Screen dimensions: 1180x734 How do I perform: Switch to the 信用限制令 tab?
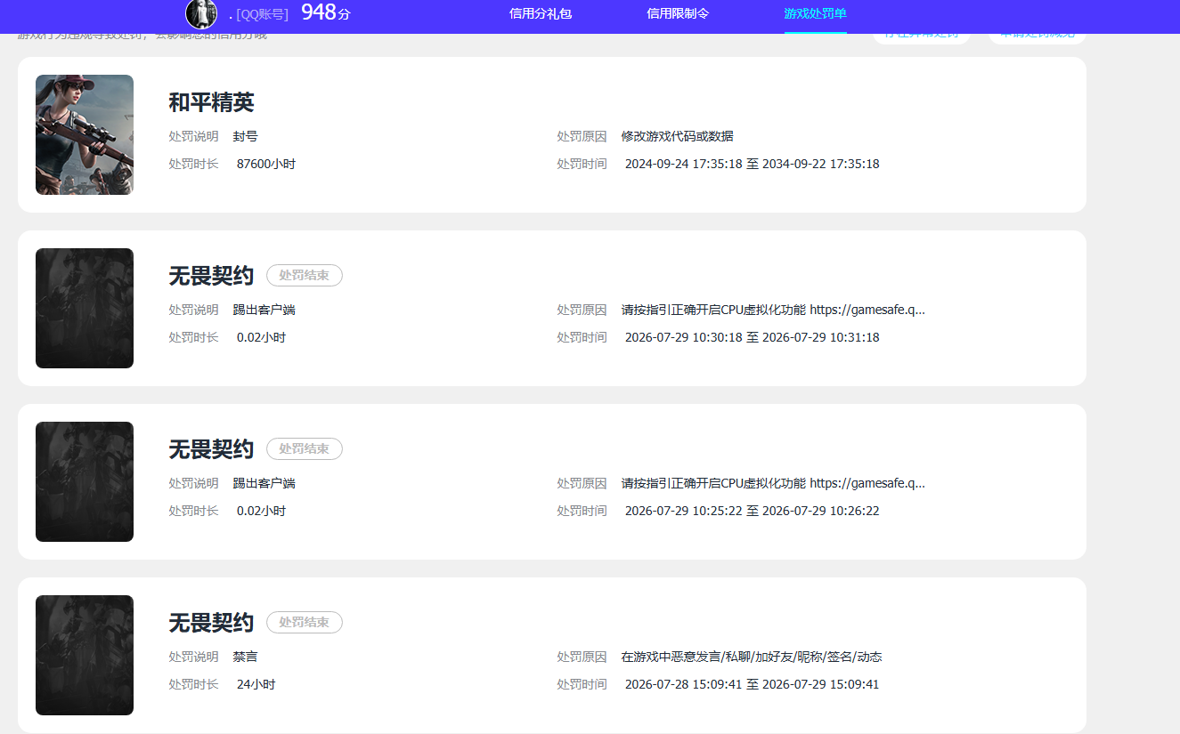tap(678, 14)
